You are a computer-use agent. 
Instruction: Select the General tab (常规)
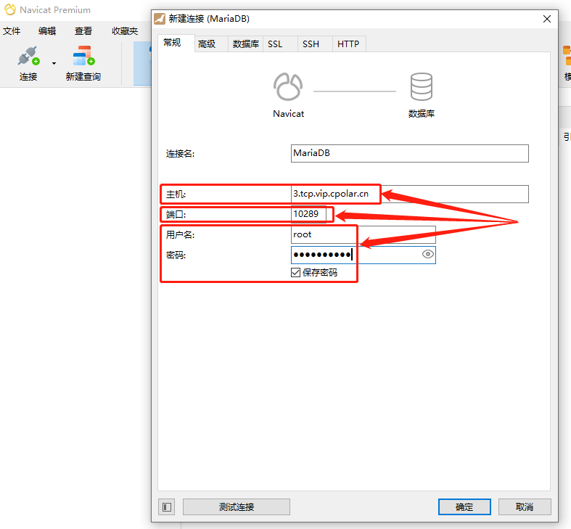[x=176, y=43]
